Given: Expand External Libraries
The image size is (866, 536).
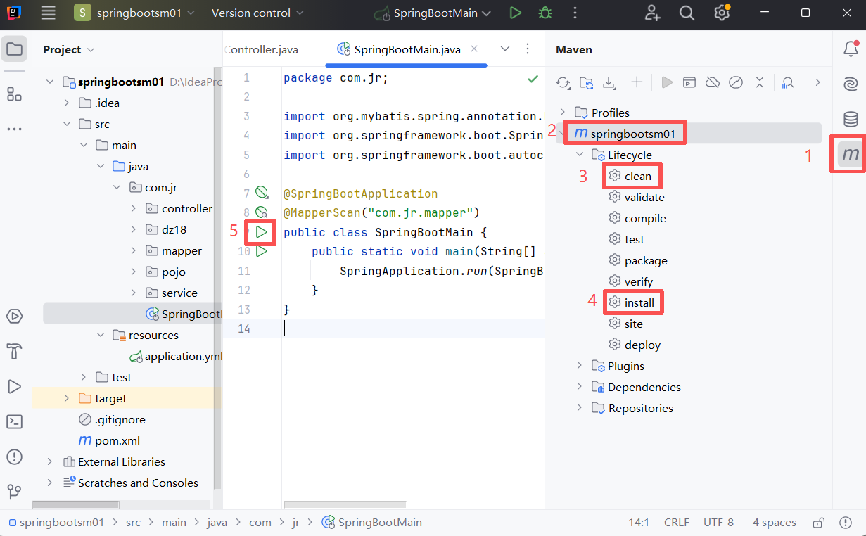Looking at the screenshot, I should (x=49, y=461).
